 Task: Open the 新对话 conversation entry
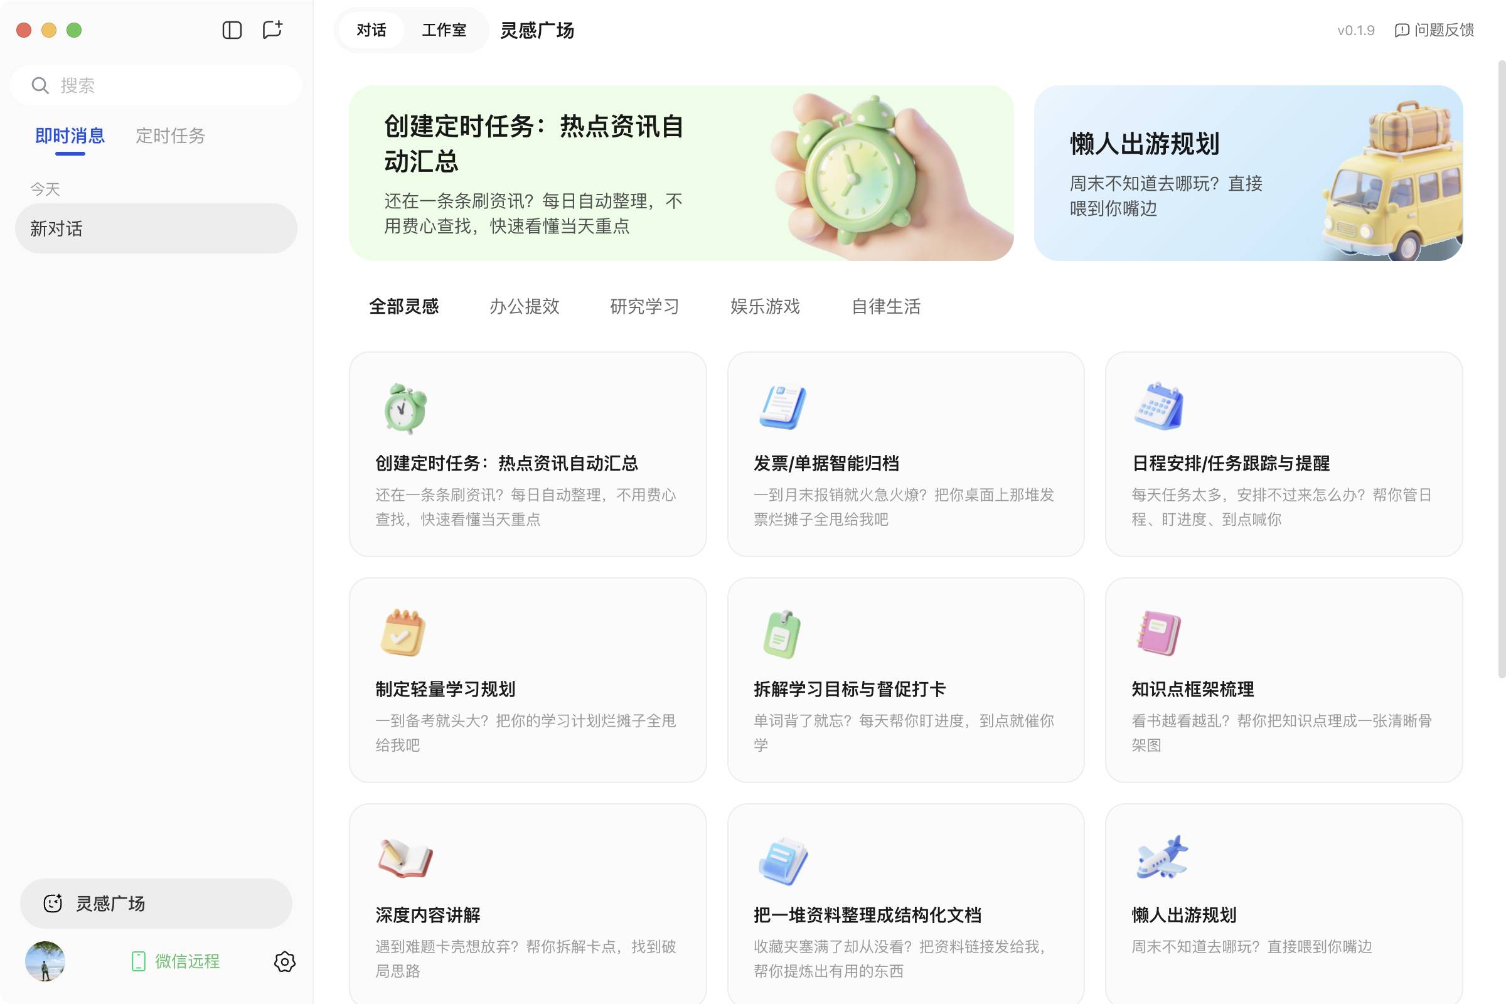click(x=156, y=228)
